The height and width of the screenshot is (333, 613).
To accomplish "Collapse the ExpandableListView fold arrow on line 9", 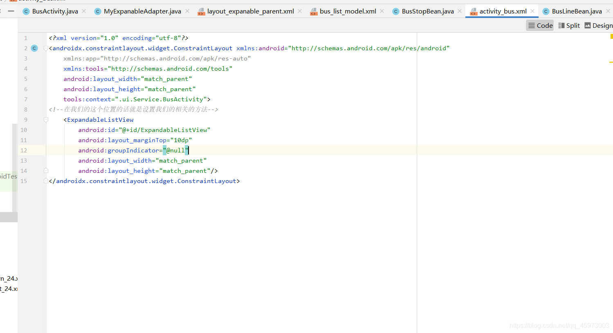I will (45, 119).
